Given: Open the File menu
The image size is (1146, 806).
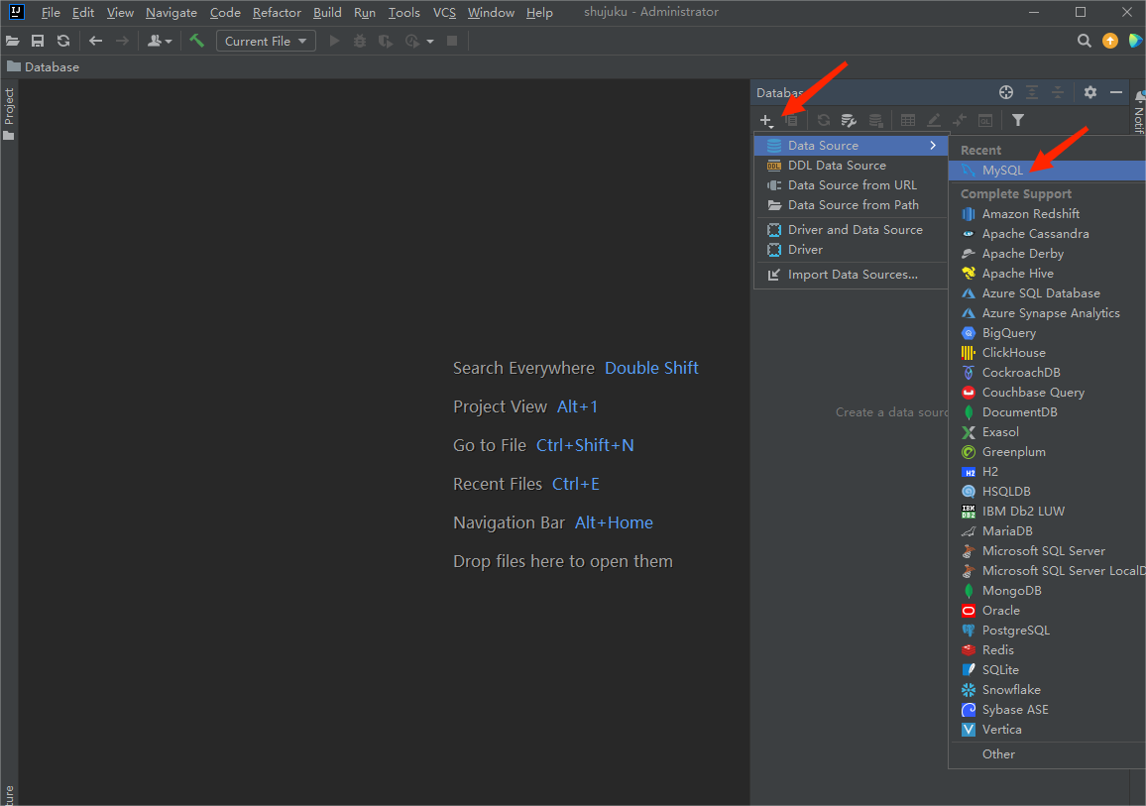Looking at the screenshot, I should coord(51,13).
